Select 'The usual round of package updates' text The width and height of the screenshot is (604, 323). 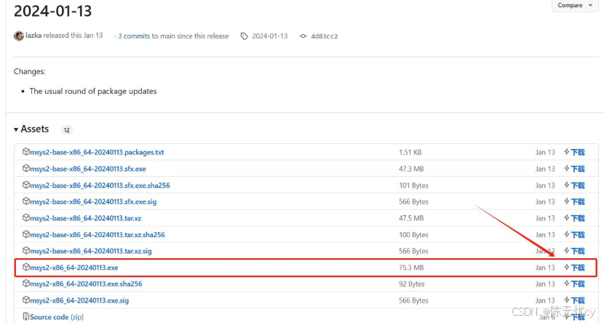coord(93,91)
